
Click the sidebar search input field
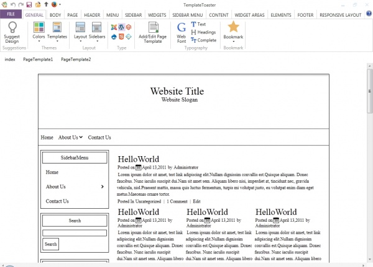click(75, 233)
